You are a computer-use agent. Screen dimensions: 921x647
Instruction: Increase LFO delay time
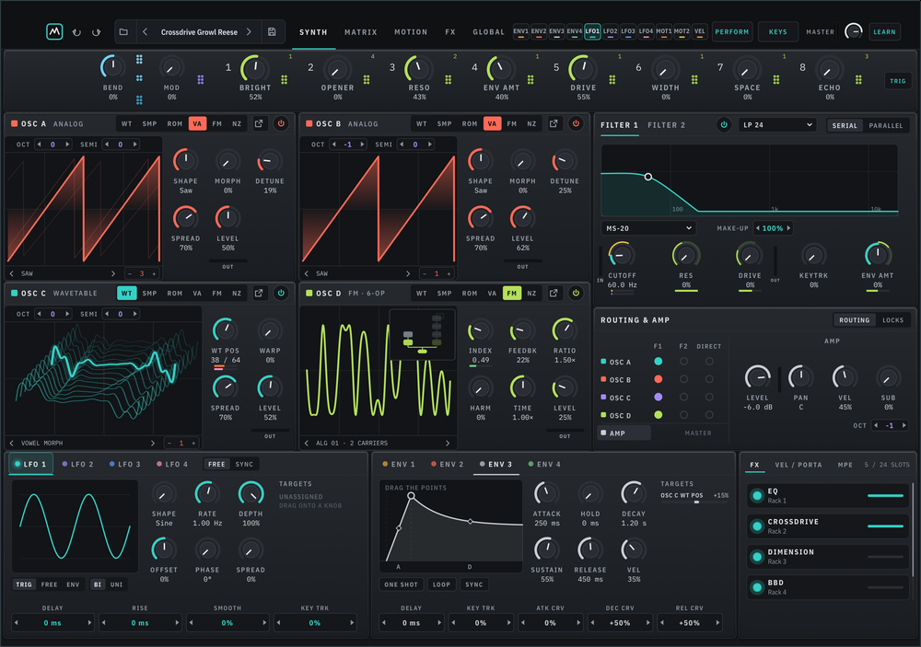pyautogui.click(x=89, y=623)
